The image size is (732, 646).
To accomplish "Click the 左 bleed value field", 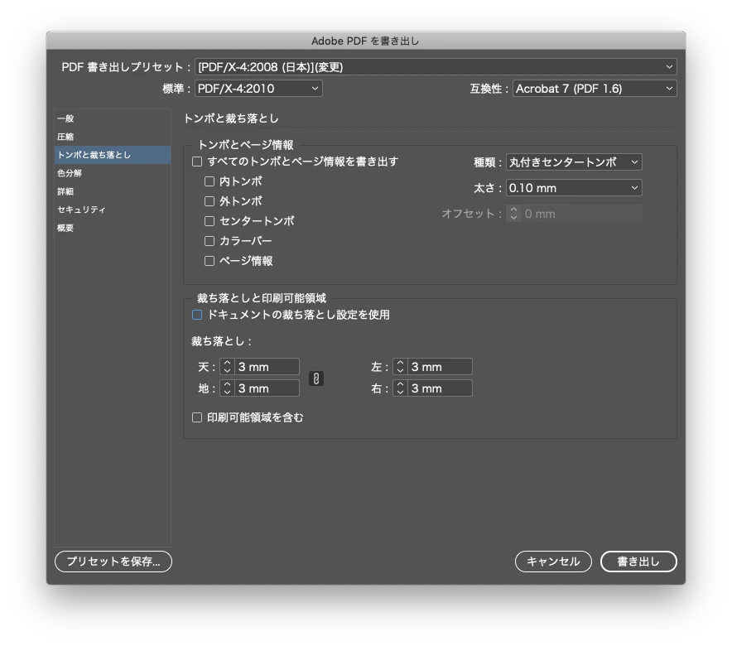I will point(440,367).
